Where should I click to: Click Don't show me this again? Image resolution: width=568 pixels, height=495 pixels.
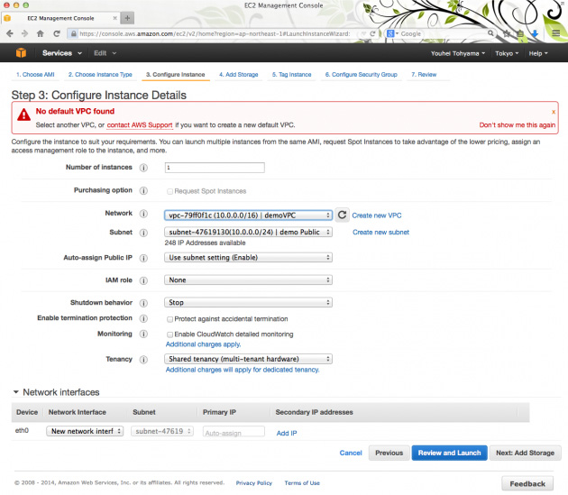coord(517,124)
